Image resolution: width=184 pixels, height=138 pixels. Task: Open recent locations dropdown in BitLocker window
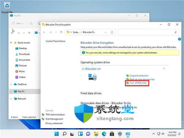pos(56,32)
